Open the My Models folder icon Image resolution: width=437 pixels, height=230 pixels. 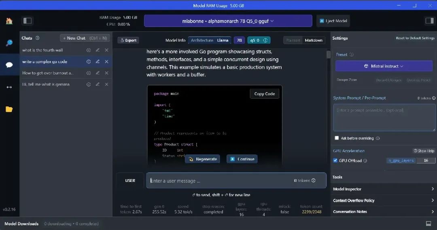click(x=9, y=109)
